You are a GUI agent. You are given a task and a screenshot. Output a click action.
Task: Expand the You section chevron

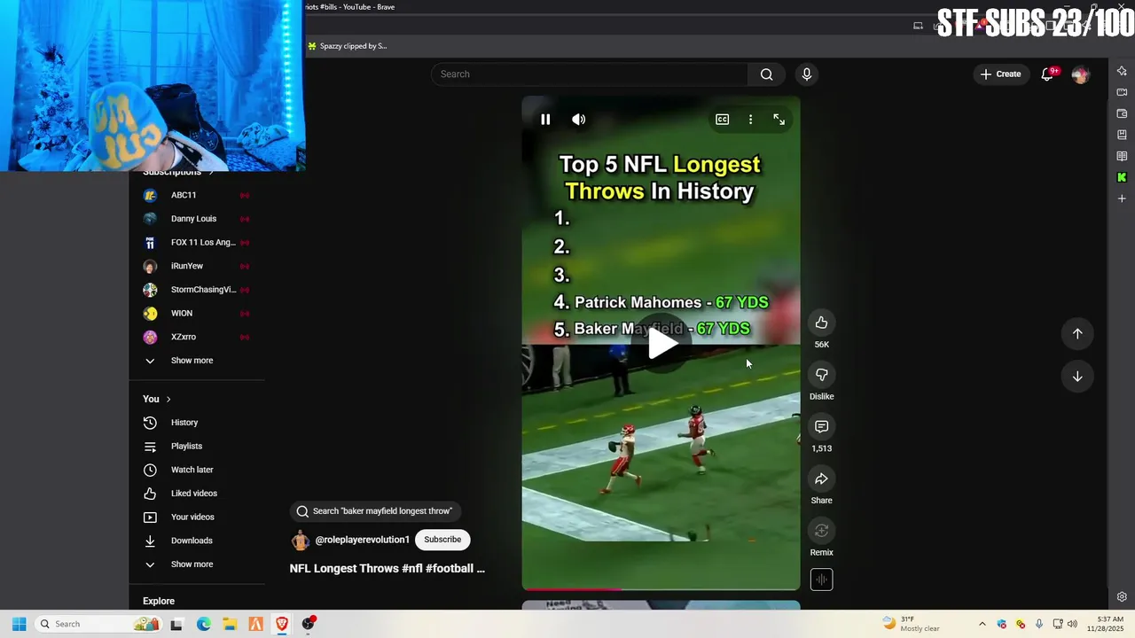click(168, 400)
